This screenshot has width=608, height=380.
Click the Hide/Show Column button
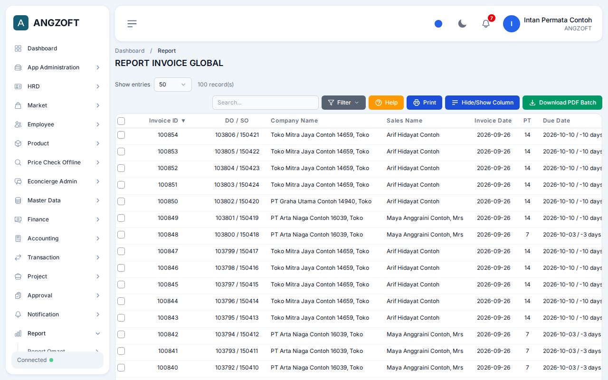(x=482, y=103)
